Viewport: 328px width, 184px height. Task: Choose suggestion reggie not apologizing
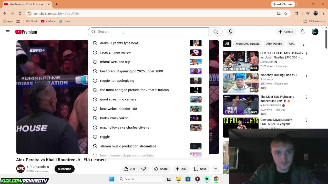148,80
